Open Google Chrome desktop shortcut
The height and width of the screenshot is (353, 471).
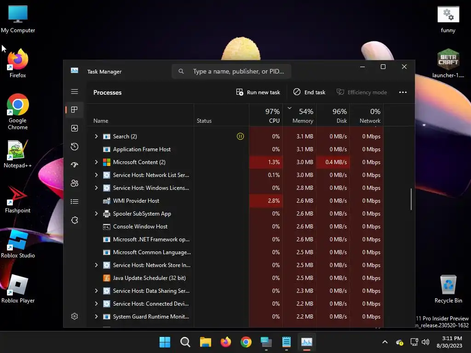pos(18,112)
